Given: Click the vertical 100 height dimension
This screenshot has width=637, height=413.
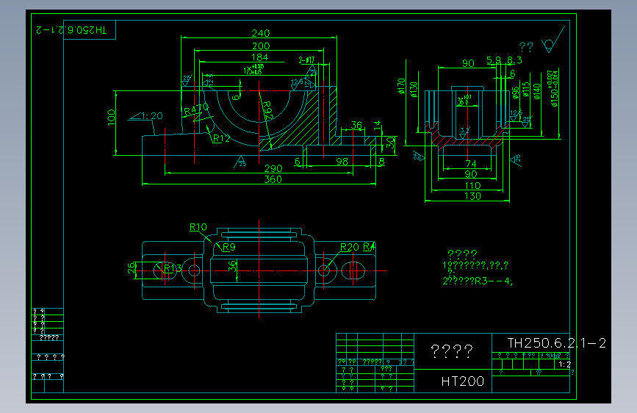Looking at the screenshot, I should [x=111, y=118].
